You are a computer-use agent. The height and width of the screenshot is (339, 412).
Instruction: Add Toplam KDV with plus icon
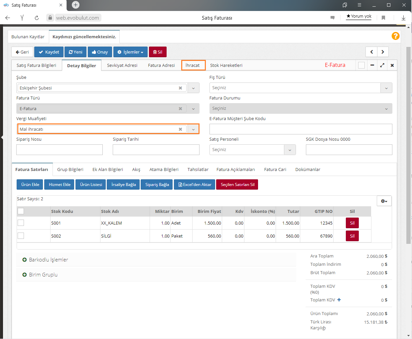pos(339,300)
